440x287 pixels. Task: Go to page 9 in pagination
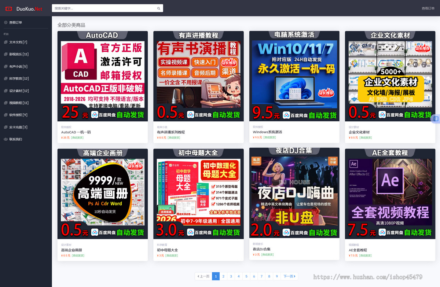[277, 276]
